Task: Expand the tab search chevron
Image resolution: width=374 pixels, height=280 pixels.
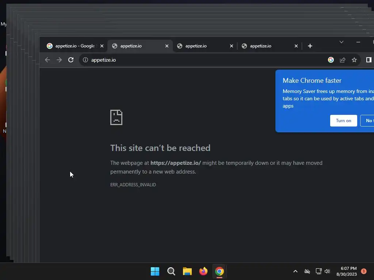Action: [x=341, y=42]
